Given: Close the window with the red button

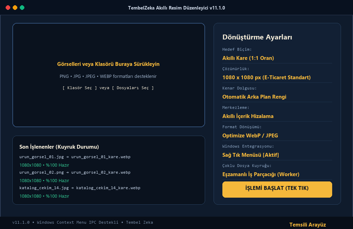Looking at the screenshot, I should [x=8, y=8].
